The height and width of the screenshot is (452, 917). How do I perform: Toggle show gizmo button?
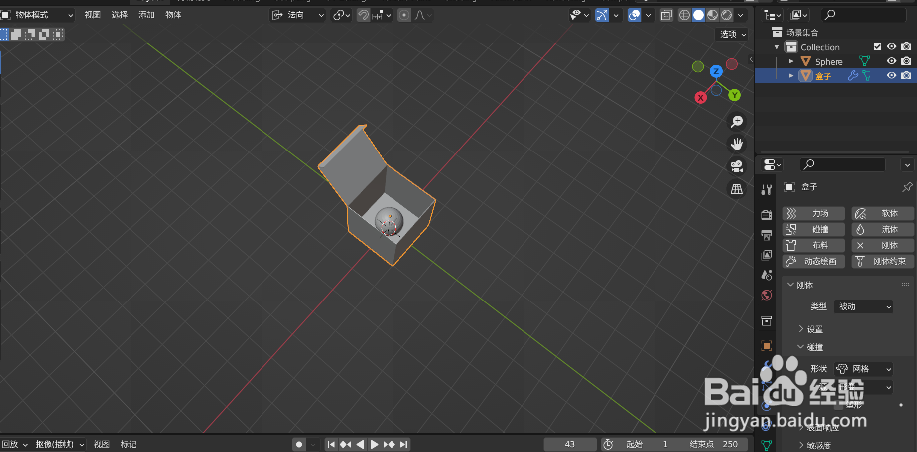coord(602,15)
